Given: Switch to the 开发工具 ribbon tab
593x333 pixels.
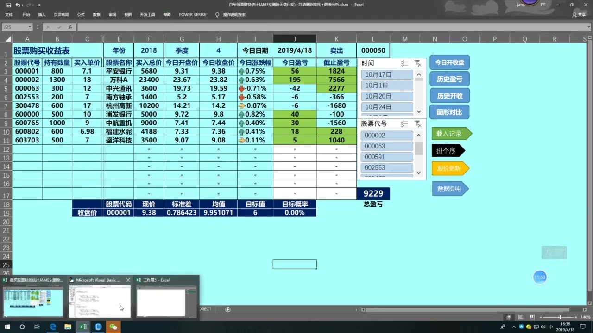Looking at the screenshot, I should pyautogui.click(x=147, y=15).
